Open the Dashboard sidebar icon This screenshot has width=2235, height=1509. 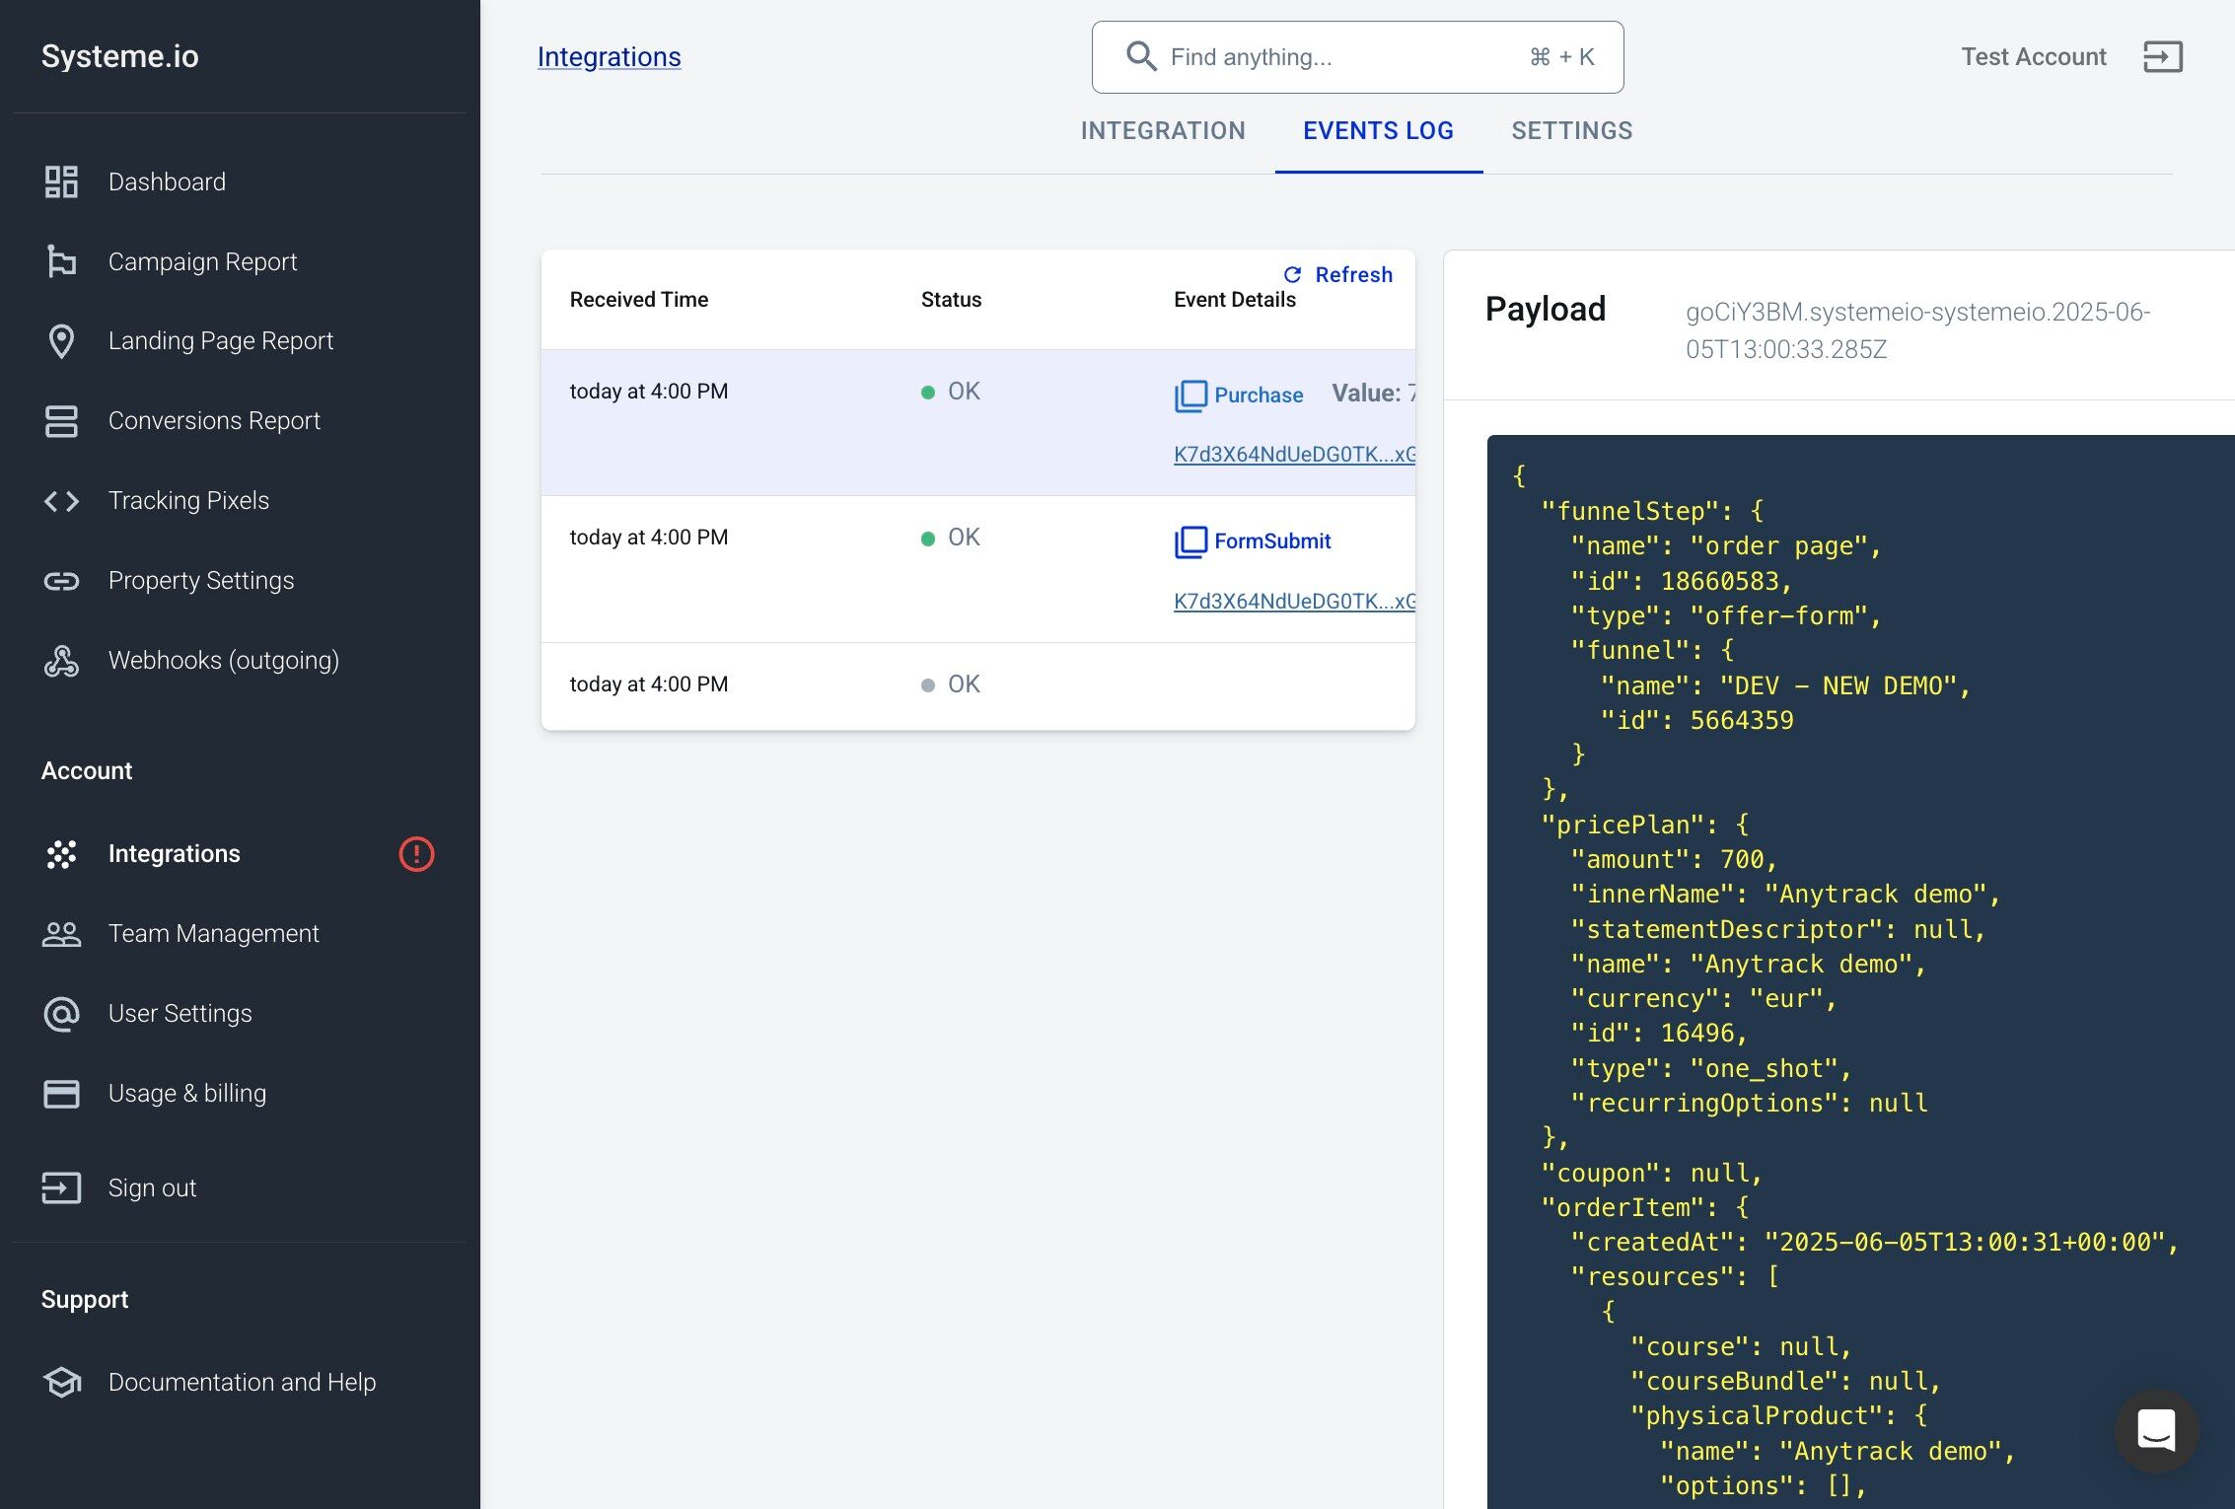[61, 181]
